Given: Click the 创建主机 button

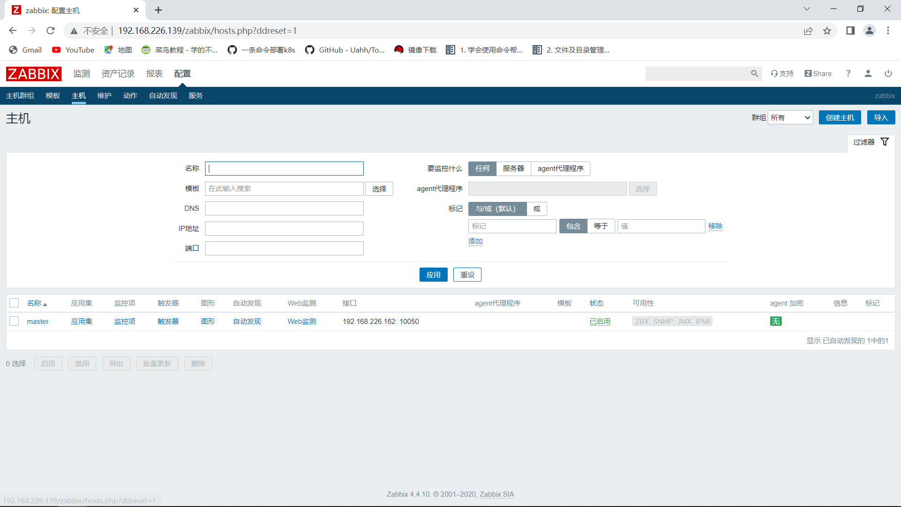Looking at the screenshot, I should [x=840, y=118].
